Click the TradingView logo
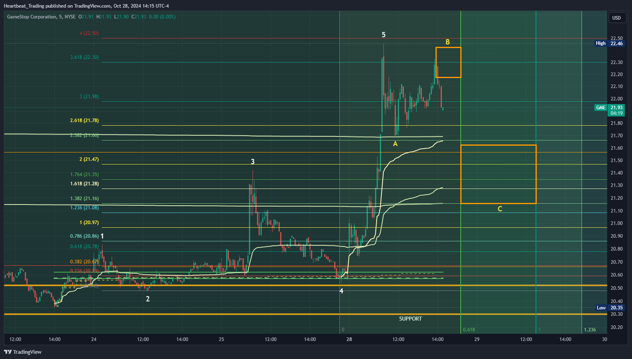Viewport: 632px width, 359px height. 23,352
